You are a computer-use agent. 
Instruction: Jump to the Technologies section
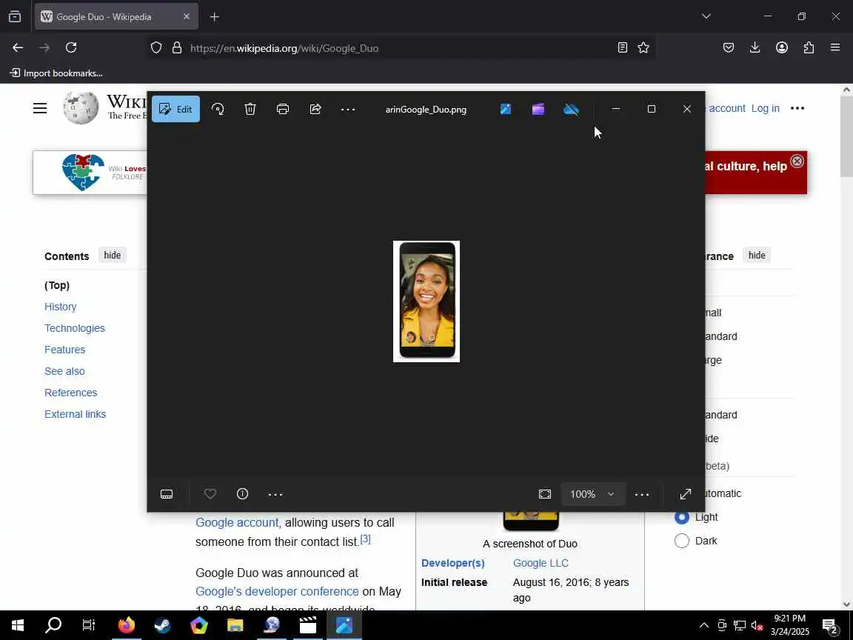coord(75,328)
